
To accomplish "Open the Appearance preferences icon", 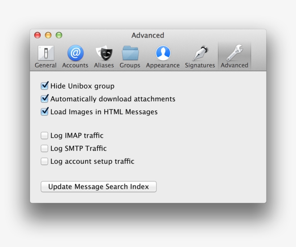I will click(x=163, y=52).
